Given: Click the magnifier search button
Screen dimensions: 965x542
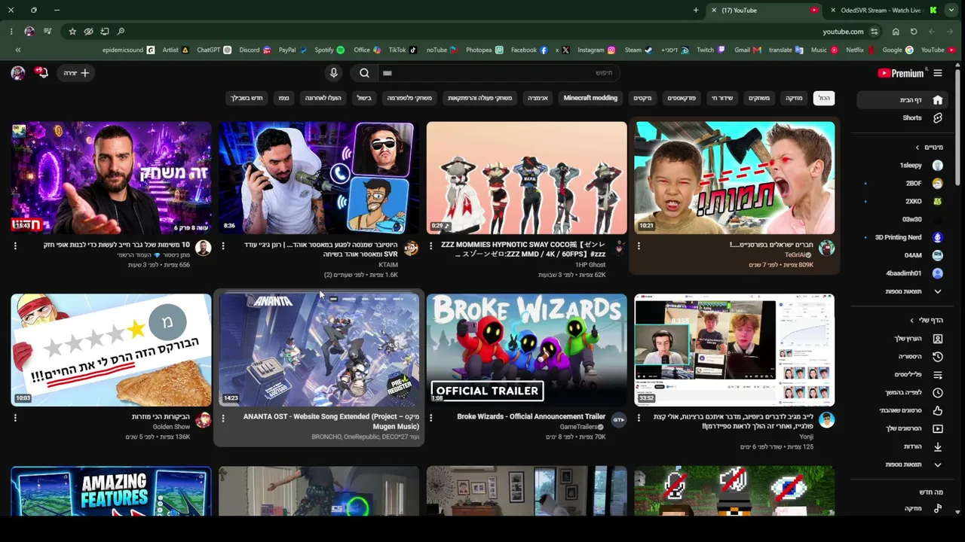Looking at the screenshot, I should point(364,73).
